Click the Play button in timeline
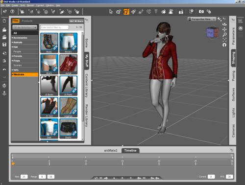 tap(122, 178)
